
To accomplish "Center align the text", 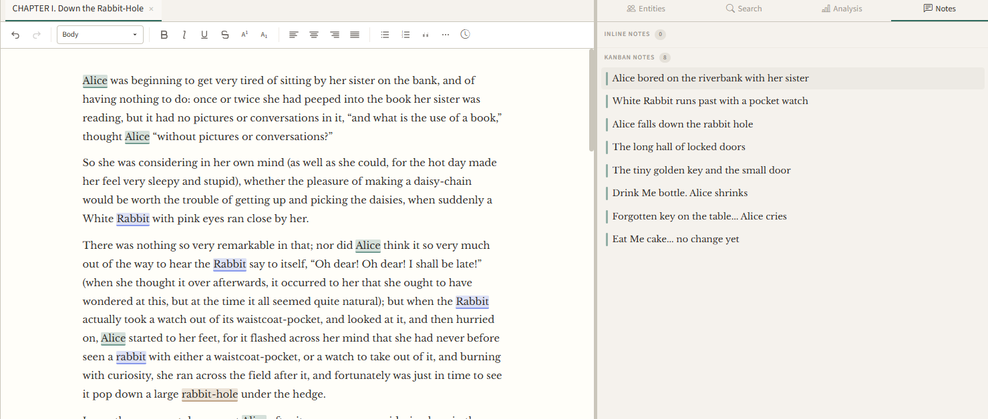I will [314, 35].
